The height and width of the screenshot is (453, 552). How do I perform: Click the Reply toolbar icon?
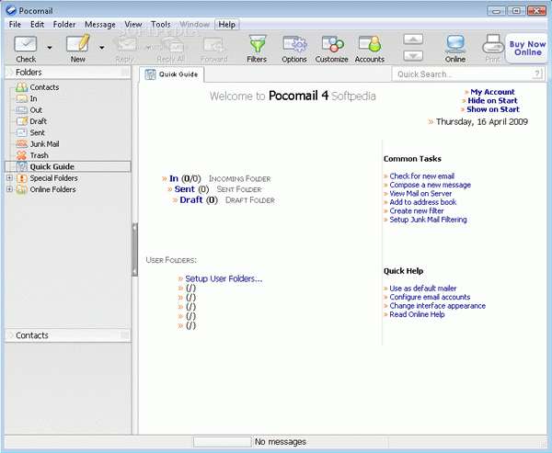tap(125, 44)
